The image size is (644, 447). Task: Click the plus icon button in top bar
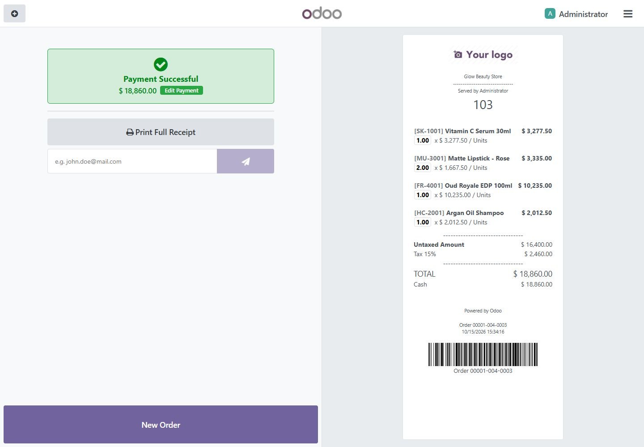coord(14,13)
